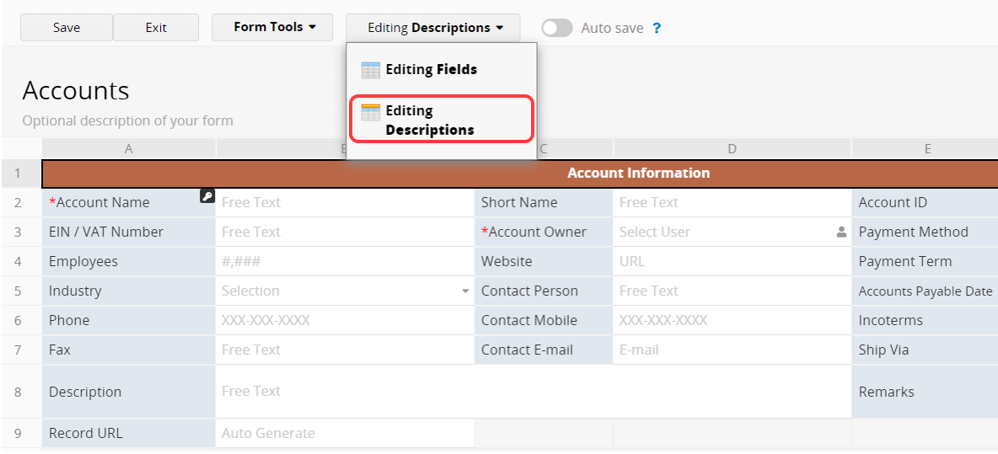
Task: Choose Editing Fields from the menu
Action: tap(431, 70)
